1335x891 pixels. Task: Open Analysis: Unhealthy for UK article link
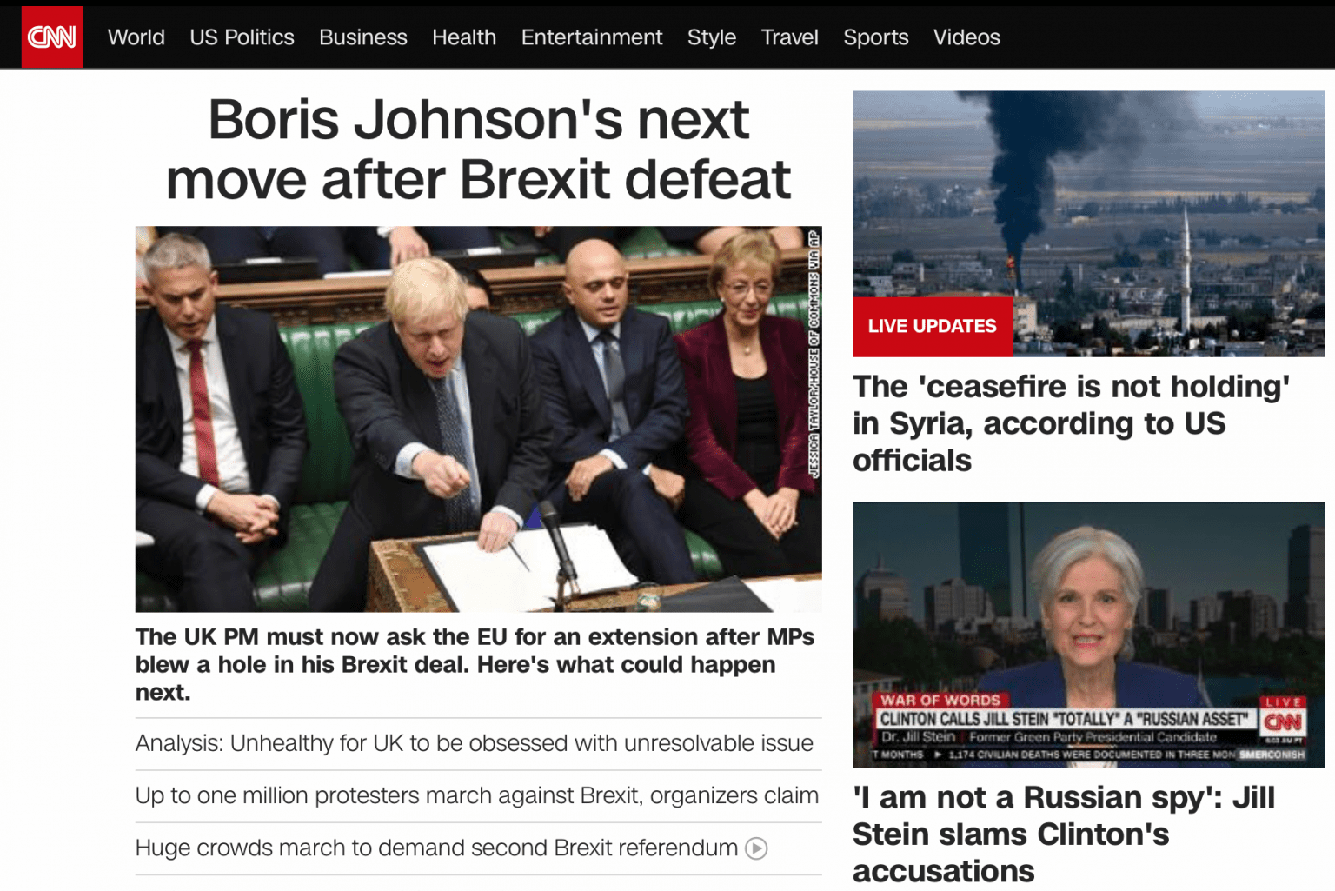tap(475, 743)
